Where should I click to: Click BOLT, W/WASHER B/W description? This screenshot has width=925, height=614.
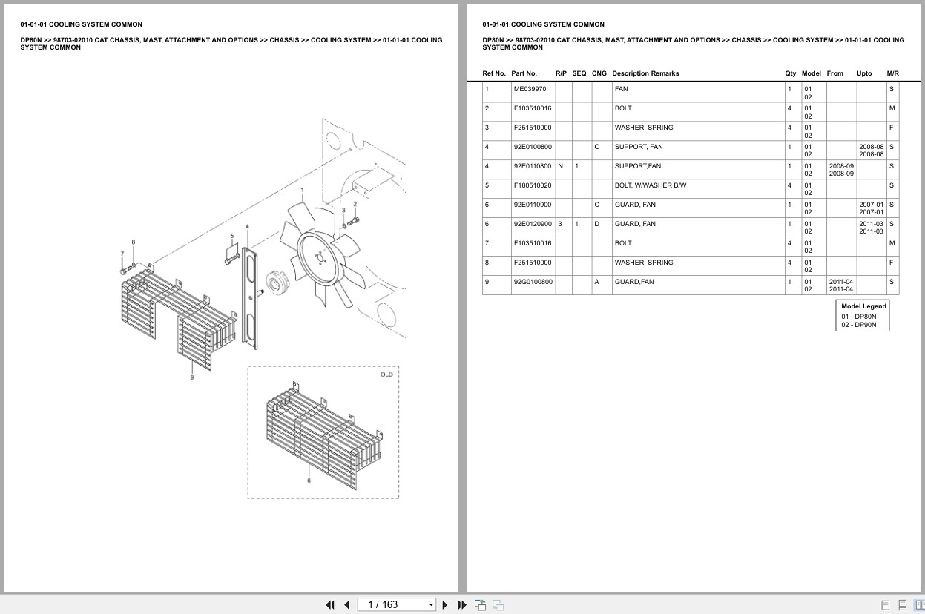(x=650, y=185)
